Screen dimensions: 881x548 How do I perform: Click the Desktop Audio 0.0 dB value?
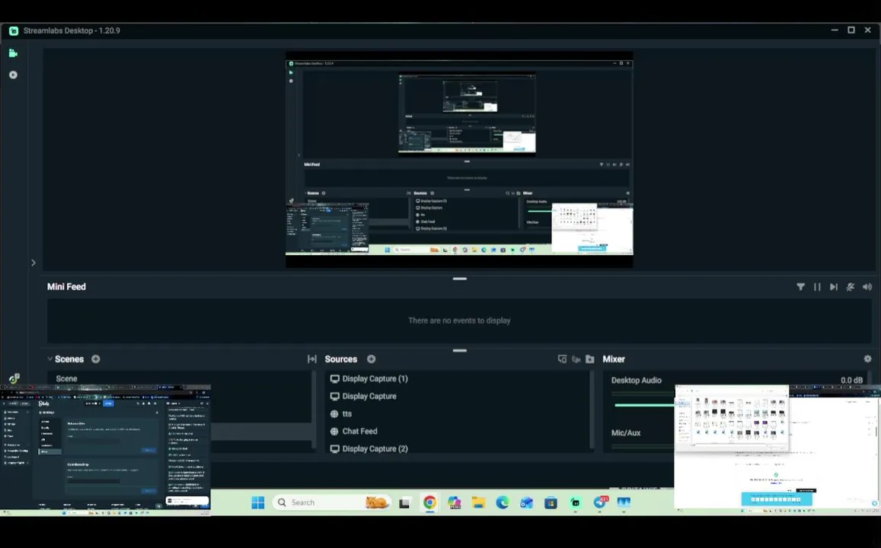click(851, 380)
